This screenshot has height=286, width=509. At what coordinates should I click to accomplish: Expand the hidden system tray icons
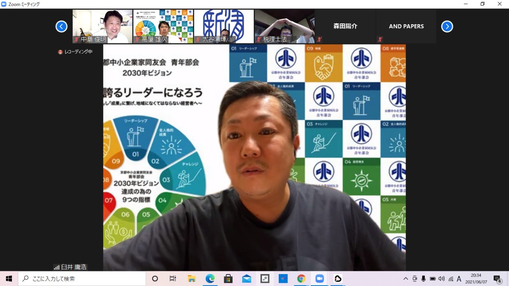tap(406, 278)
